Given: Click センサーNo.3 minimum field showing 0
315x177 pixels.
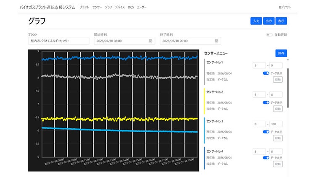Looking at the screenshot, I should [259, 124].
